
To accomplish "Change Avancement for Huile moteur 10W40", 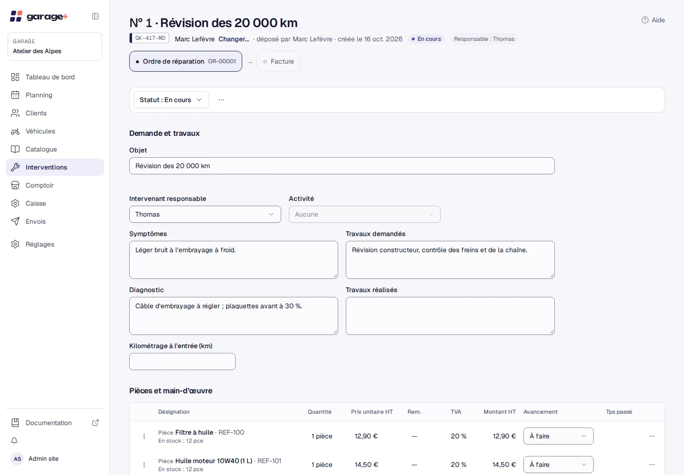I will tap(559, 465).
